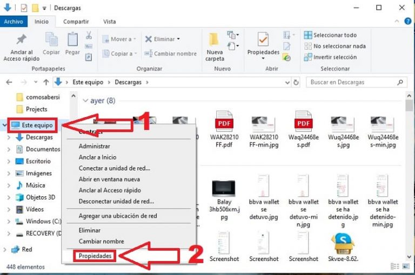Screen dimensions: 415x275
Task: Click Este equipo in the address breadcrumb
Action: click(88, 82)
